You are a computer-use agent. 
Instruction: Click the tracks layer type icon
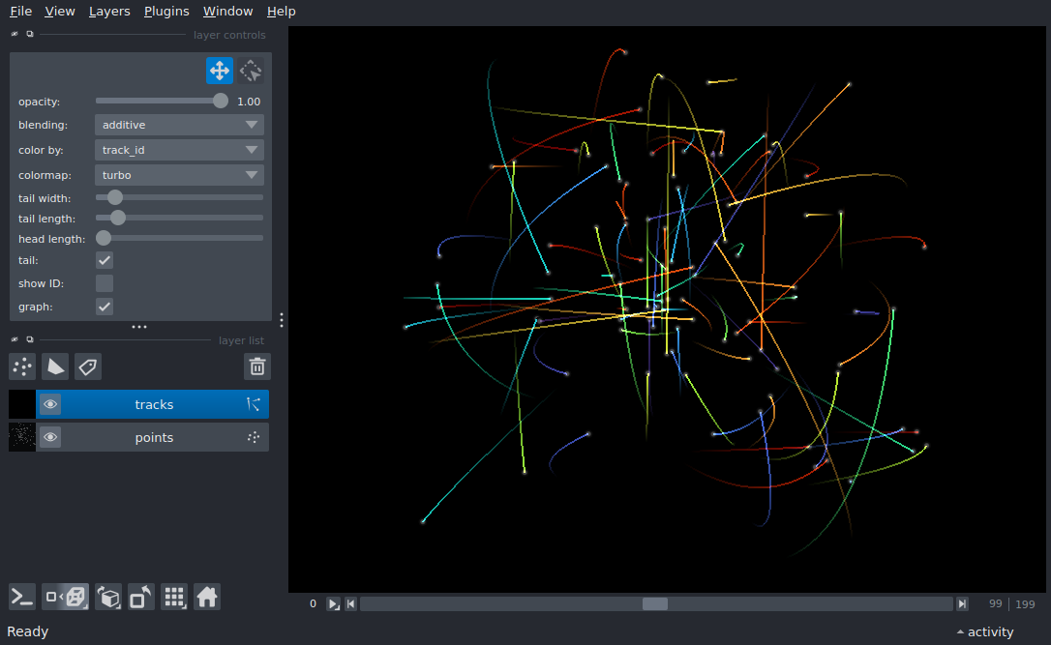point(254,404)
